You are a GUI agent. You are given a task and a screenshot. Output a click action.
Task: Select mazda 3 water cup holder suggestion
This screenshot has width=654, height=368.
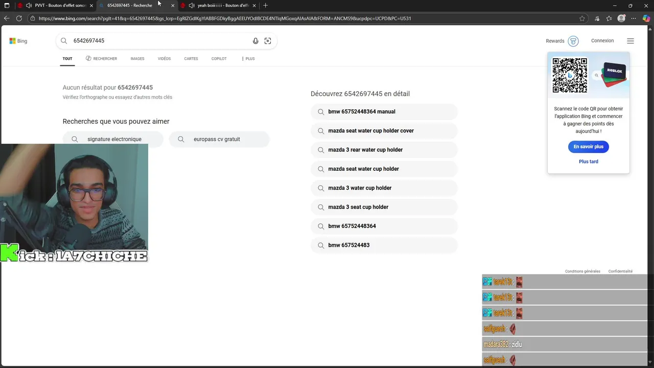[x=384, y=188]
